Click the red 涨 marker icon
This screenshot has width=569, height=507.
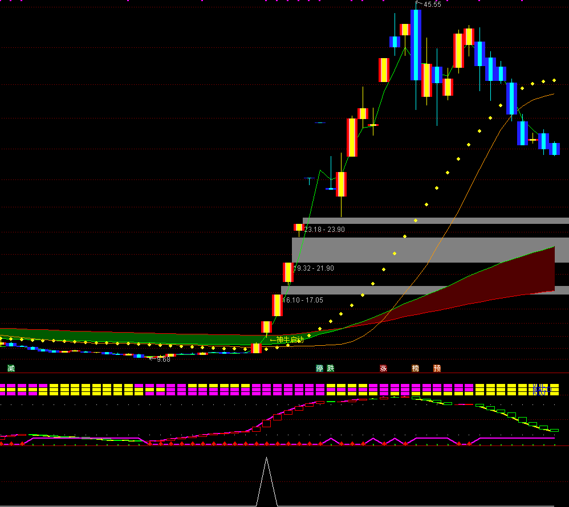point(384,369)
